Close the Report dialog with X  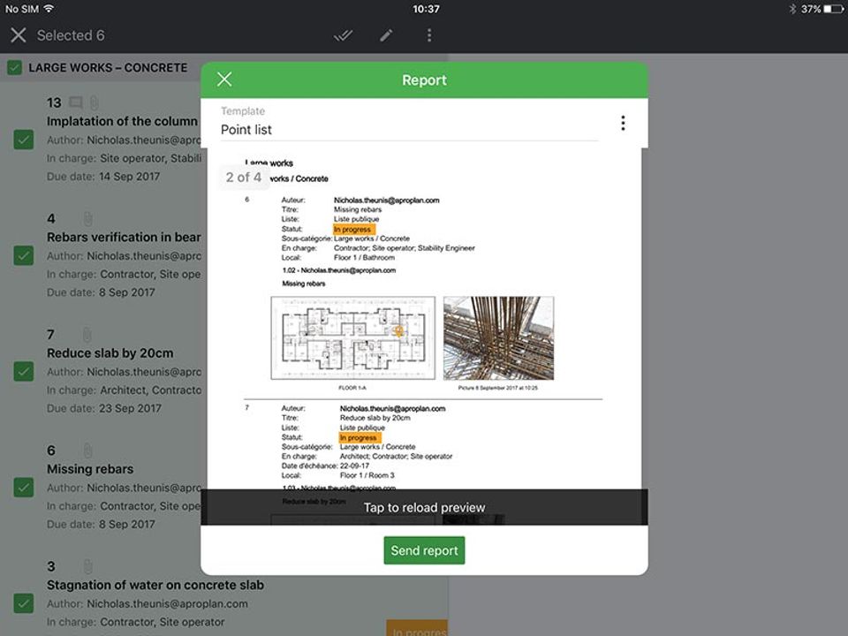coord(224,79)
